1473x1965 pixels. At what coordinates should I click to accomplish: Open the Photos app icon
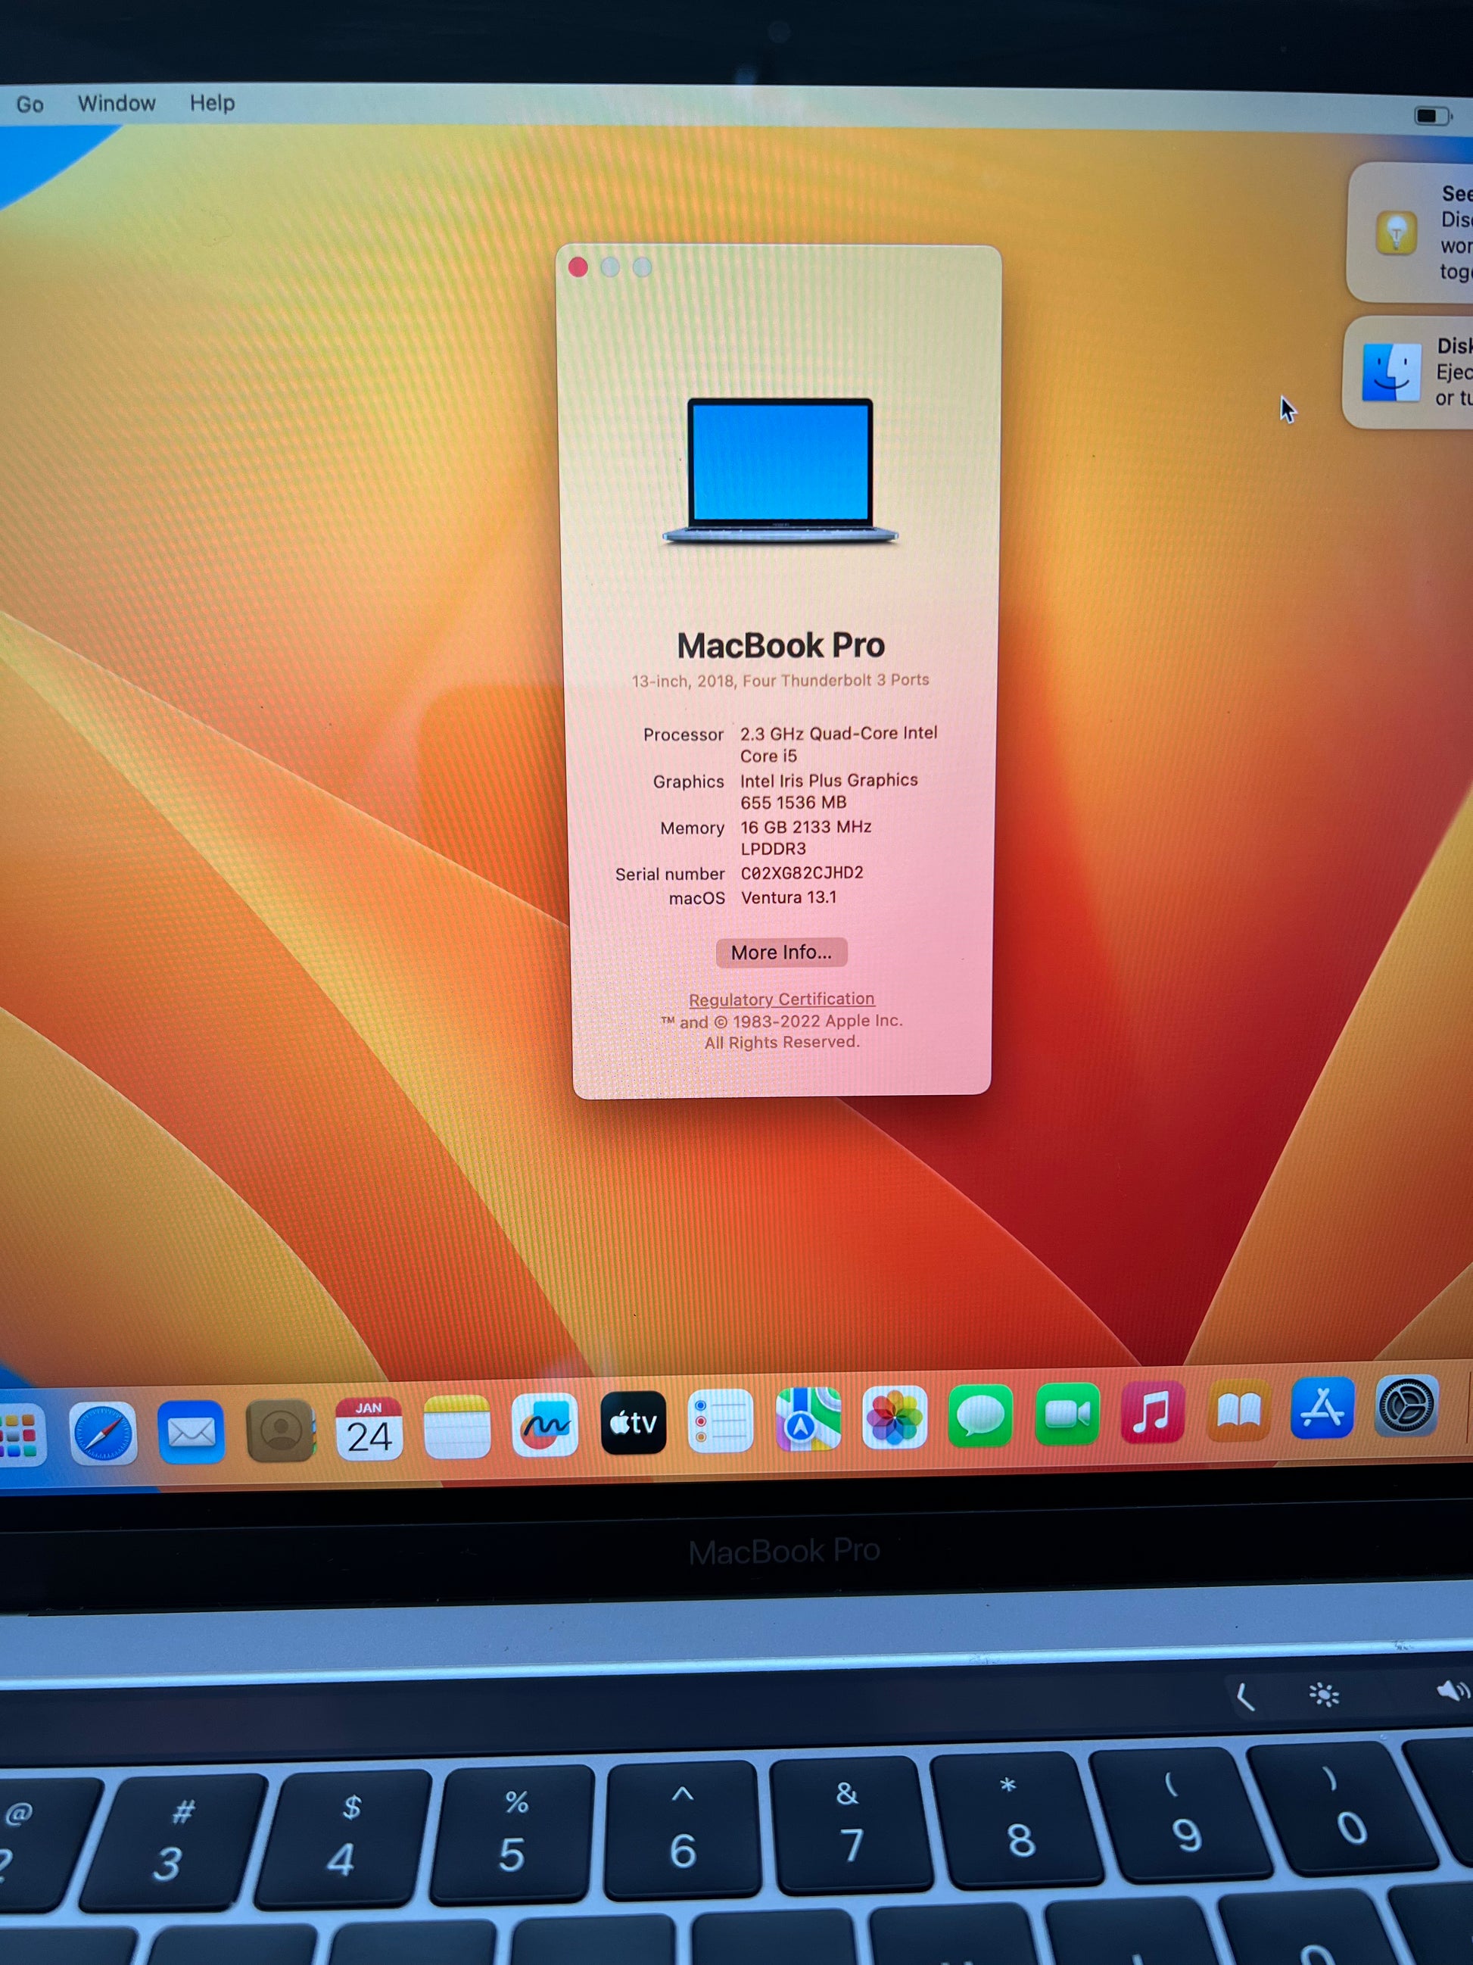(x=894, y=1418)
